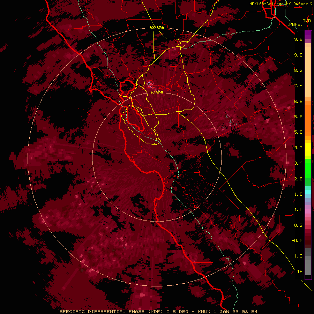Image resolution: width=314 pixels, height=314 pixels.
Task: Click the 5.8 value on the color scale
Action: coord(298,117)
